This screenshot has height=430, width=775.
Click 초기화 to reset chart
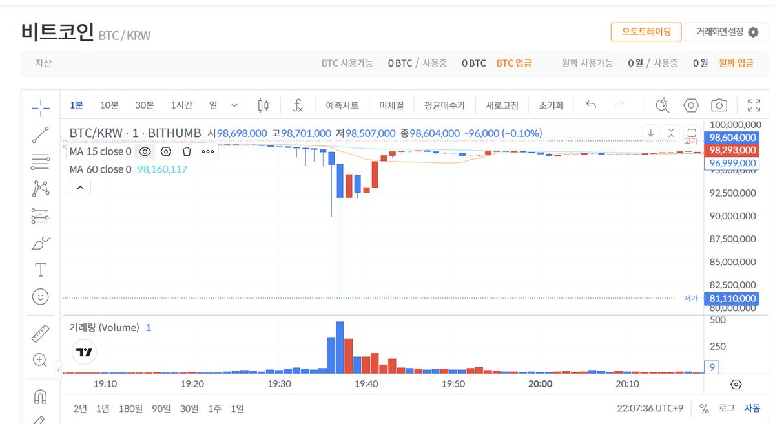click(x=551, y=105)
